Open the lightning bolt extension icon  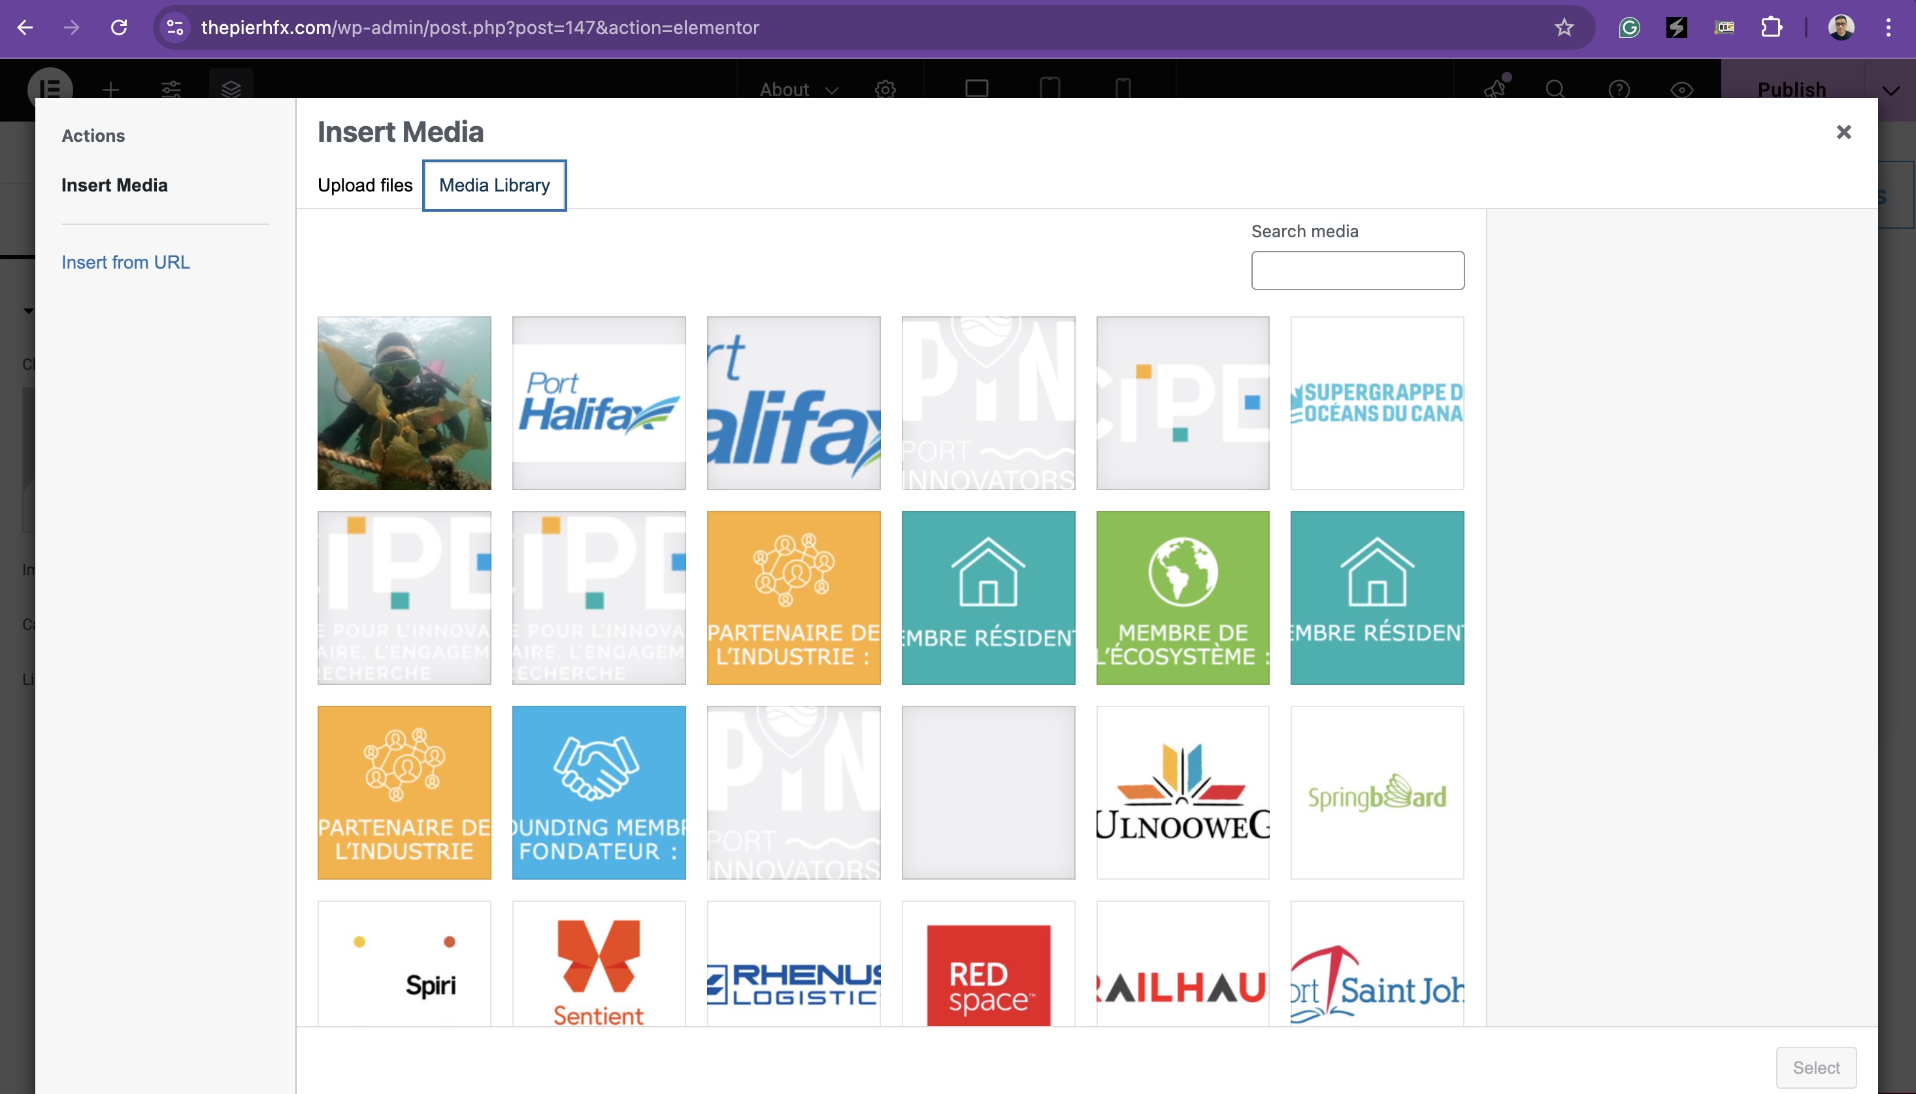click(1676, 28)
